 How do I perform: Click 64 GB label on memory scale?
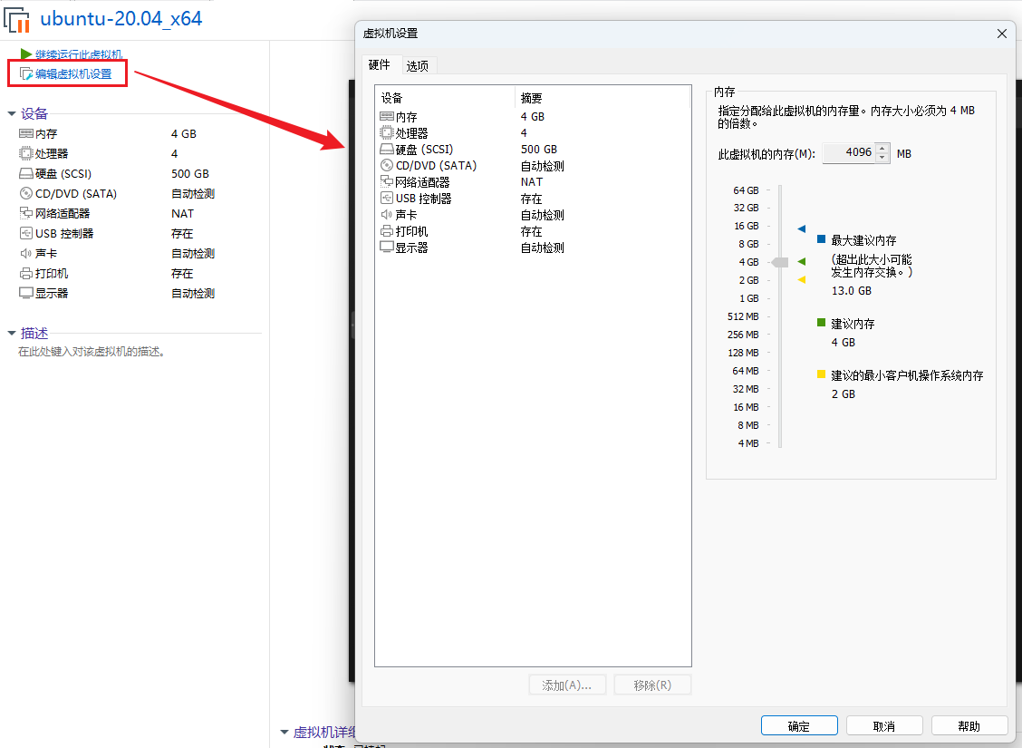pos(746,190)
